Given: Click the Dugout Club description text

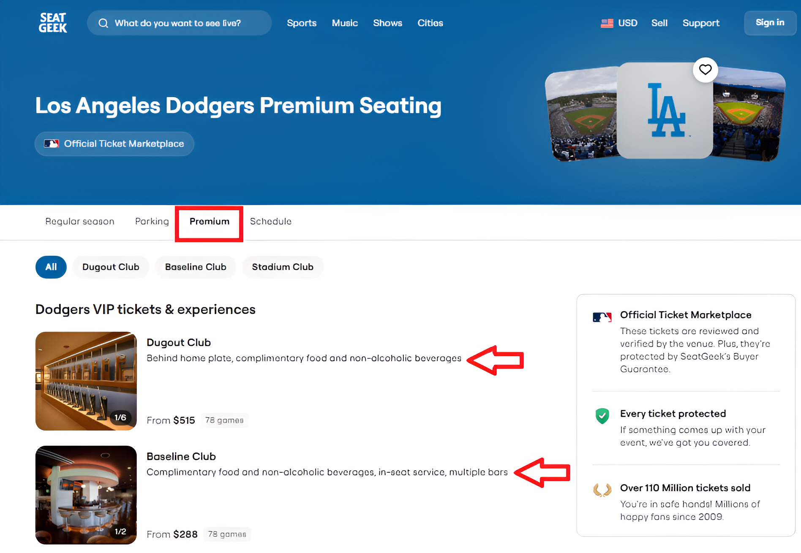Looking at the screenshot, I should coord(304,358).
